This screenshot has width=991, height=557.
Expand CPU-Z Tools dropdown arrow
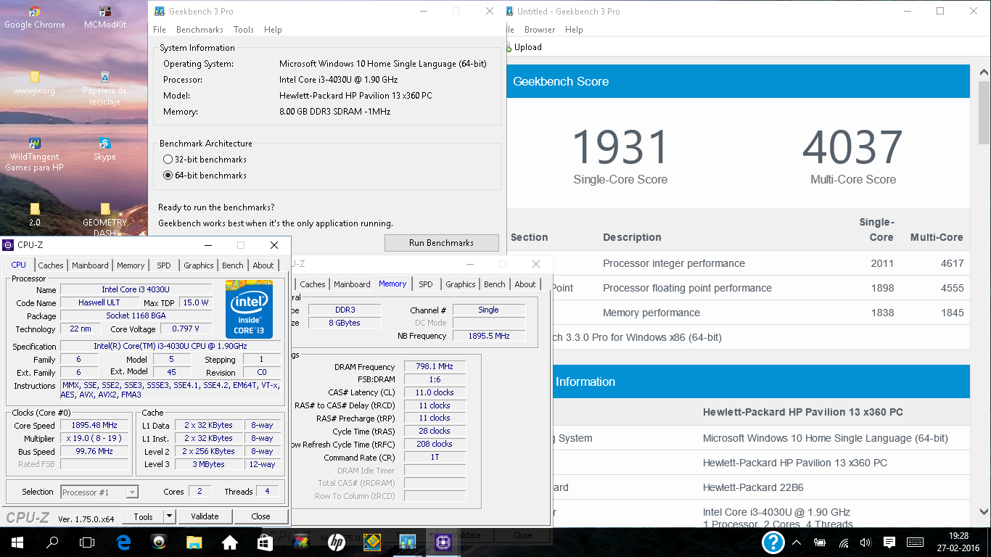(169, 516)
